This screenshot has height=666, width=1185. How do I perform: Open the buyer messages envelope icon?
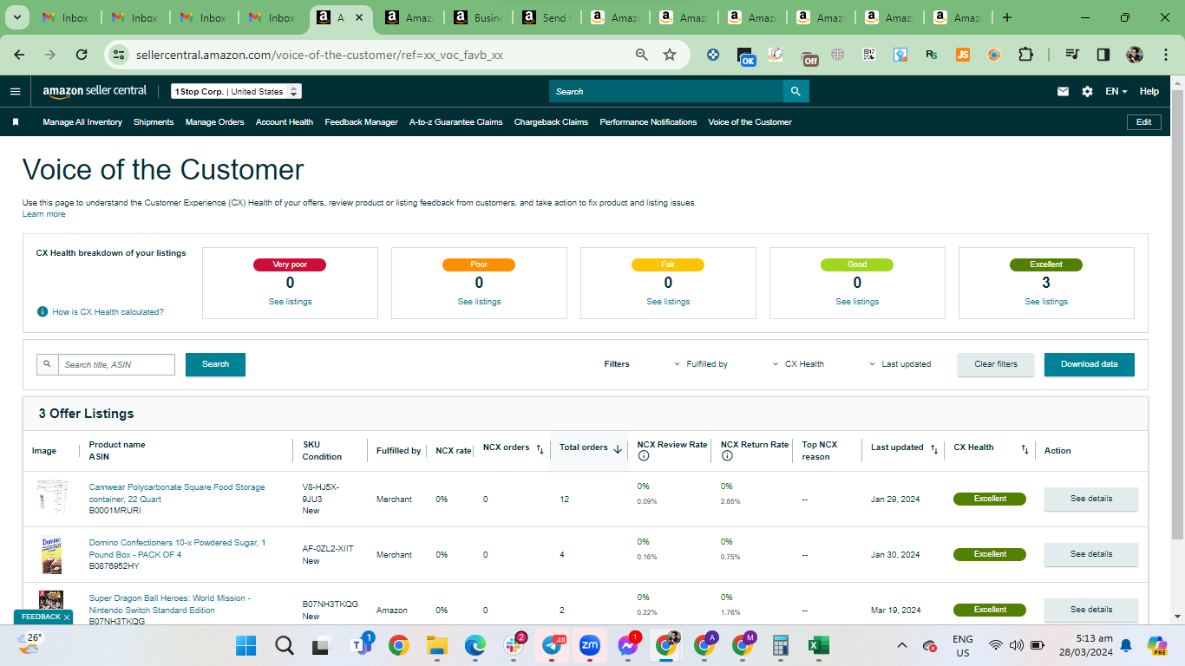(x=1063, y=91)
